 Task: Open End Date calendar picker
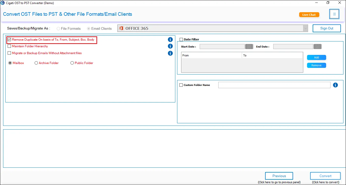(x=318, y=47)
